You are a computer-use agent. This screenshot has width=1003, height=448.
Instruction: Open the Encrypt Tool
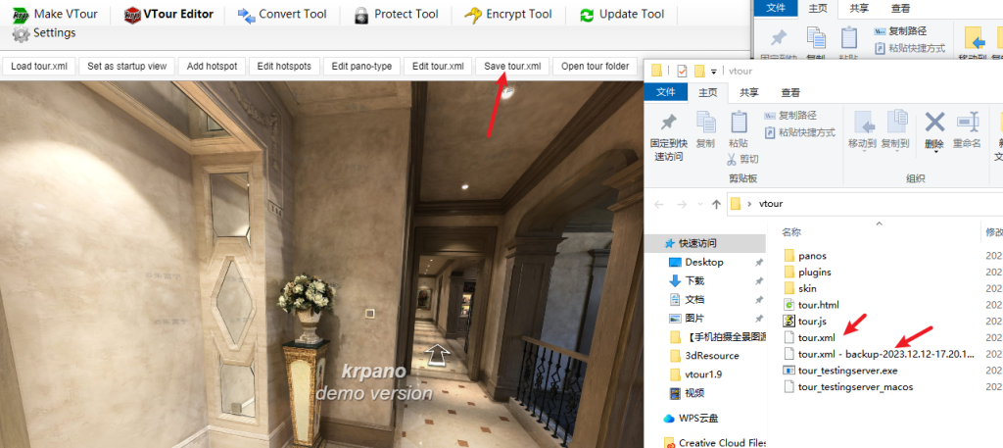(508, 14)
